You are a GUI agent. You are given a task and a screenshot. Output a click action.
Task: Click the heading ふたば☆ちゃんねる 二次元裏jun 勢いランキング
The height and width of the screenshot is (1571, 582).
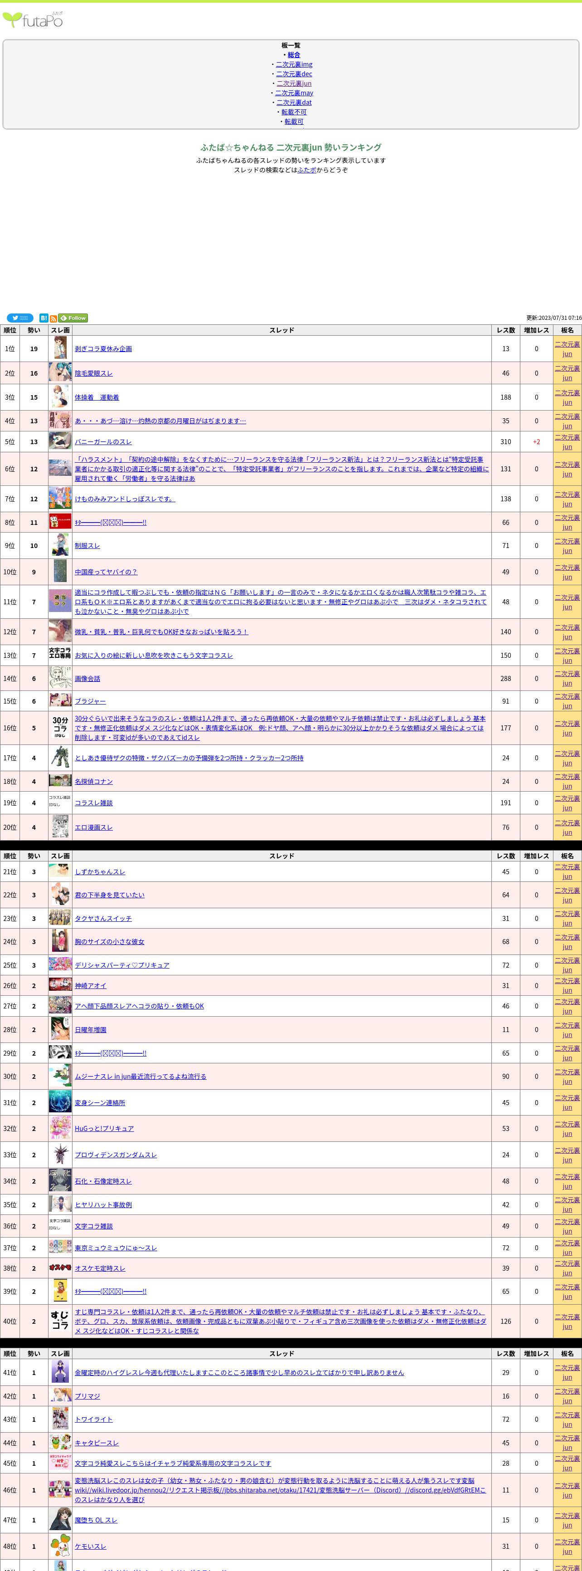click(x=291, y=147)
